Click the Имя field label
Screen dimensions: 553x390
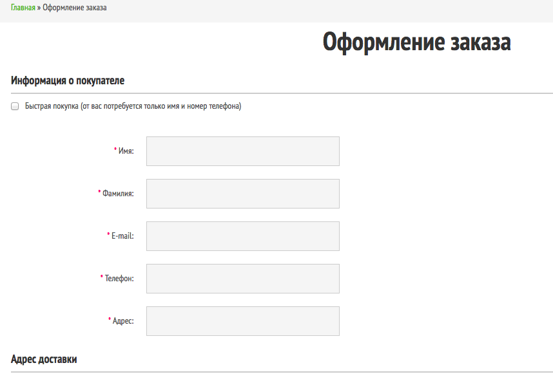pos(126,151)
